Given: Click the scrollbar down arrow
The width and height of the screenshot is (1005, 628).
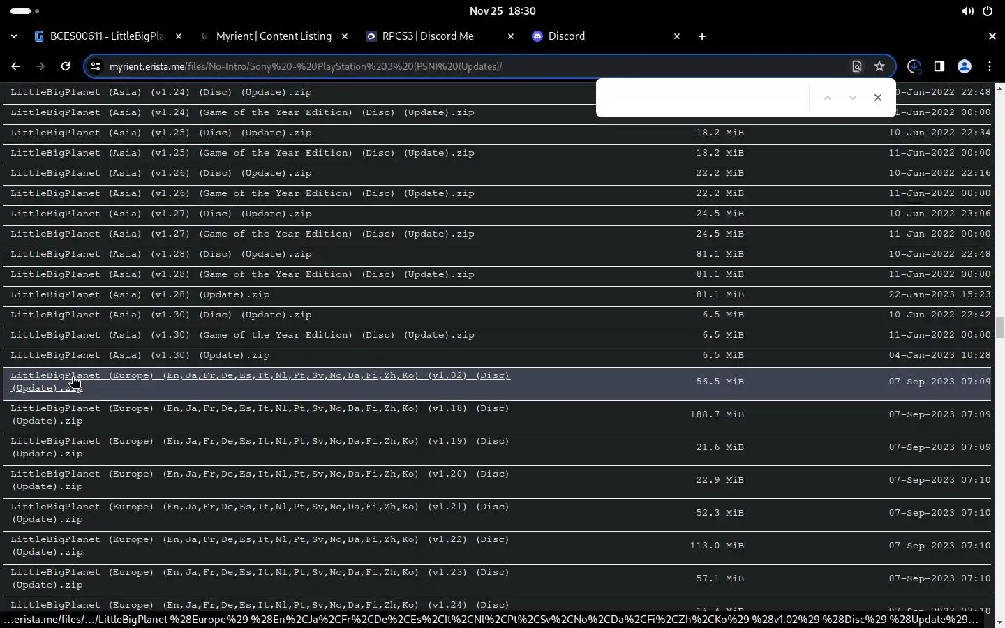Looking at the screenshot, I should pyautogui.click(x=999, y=622).
